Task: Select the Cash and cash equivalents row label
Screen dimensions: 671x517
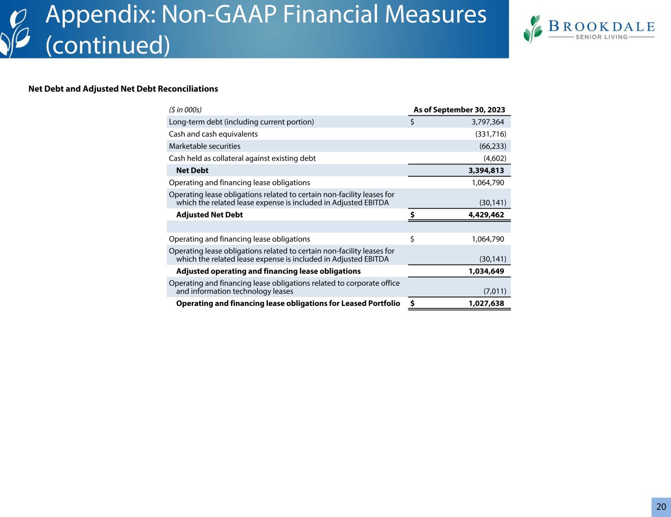Action: click(213, 134)
